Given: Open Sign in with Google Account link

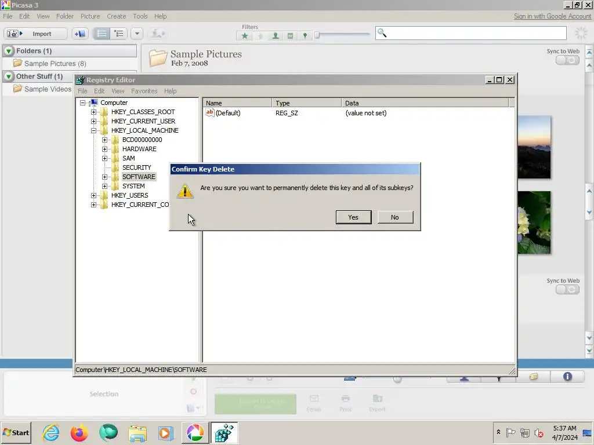Looking at the screenshot, I should [x=552, y=16].
